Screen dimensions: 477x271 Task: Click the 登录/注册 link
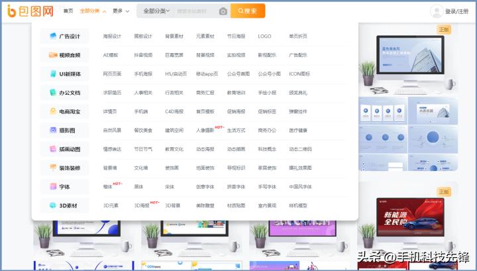coord(456,11)
